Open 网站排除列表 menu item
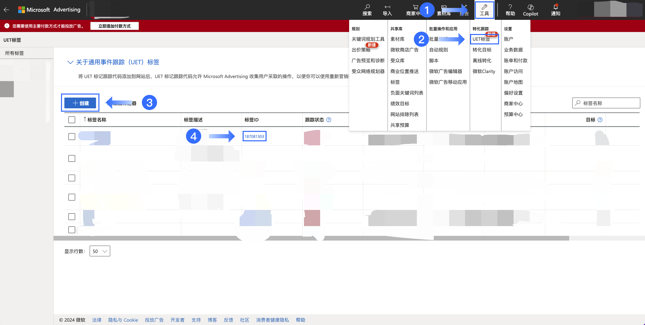Image resolution: width=645 pixels, height=325 pixels. [404, 114]
